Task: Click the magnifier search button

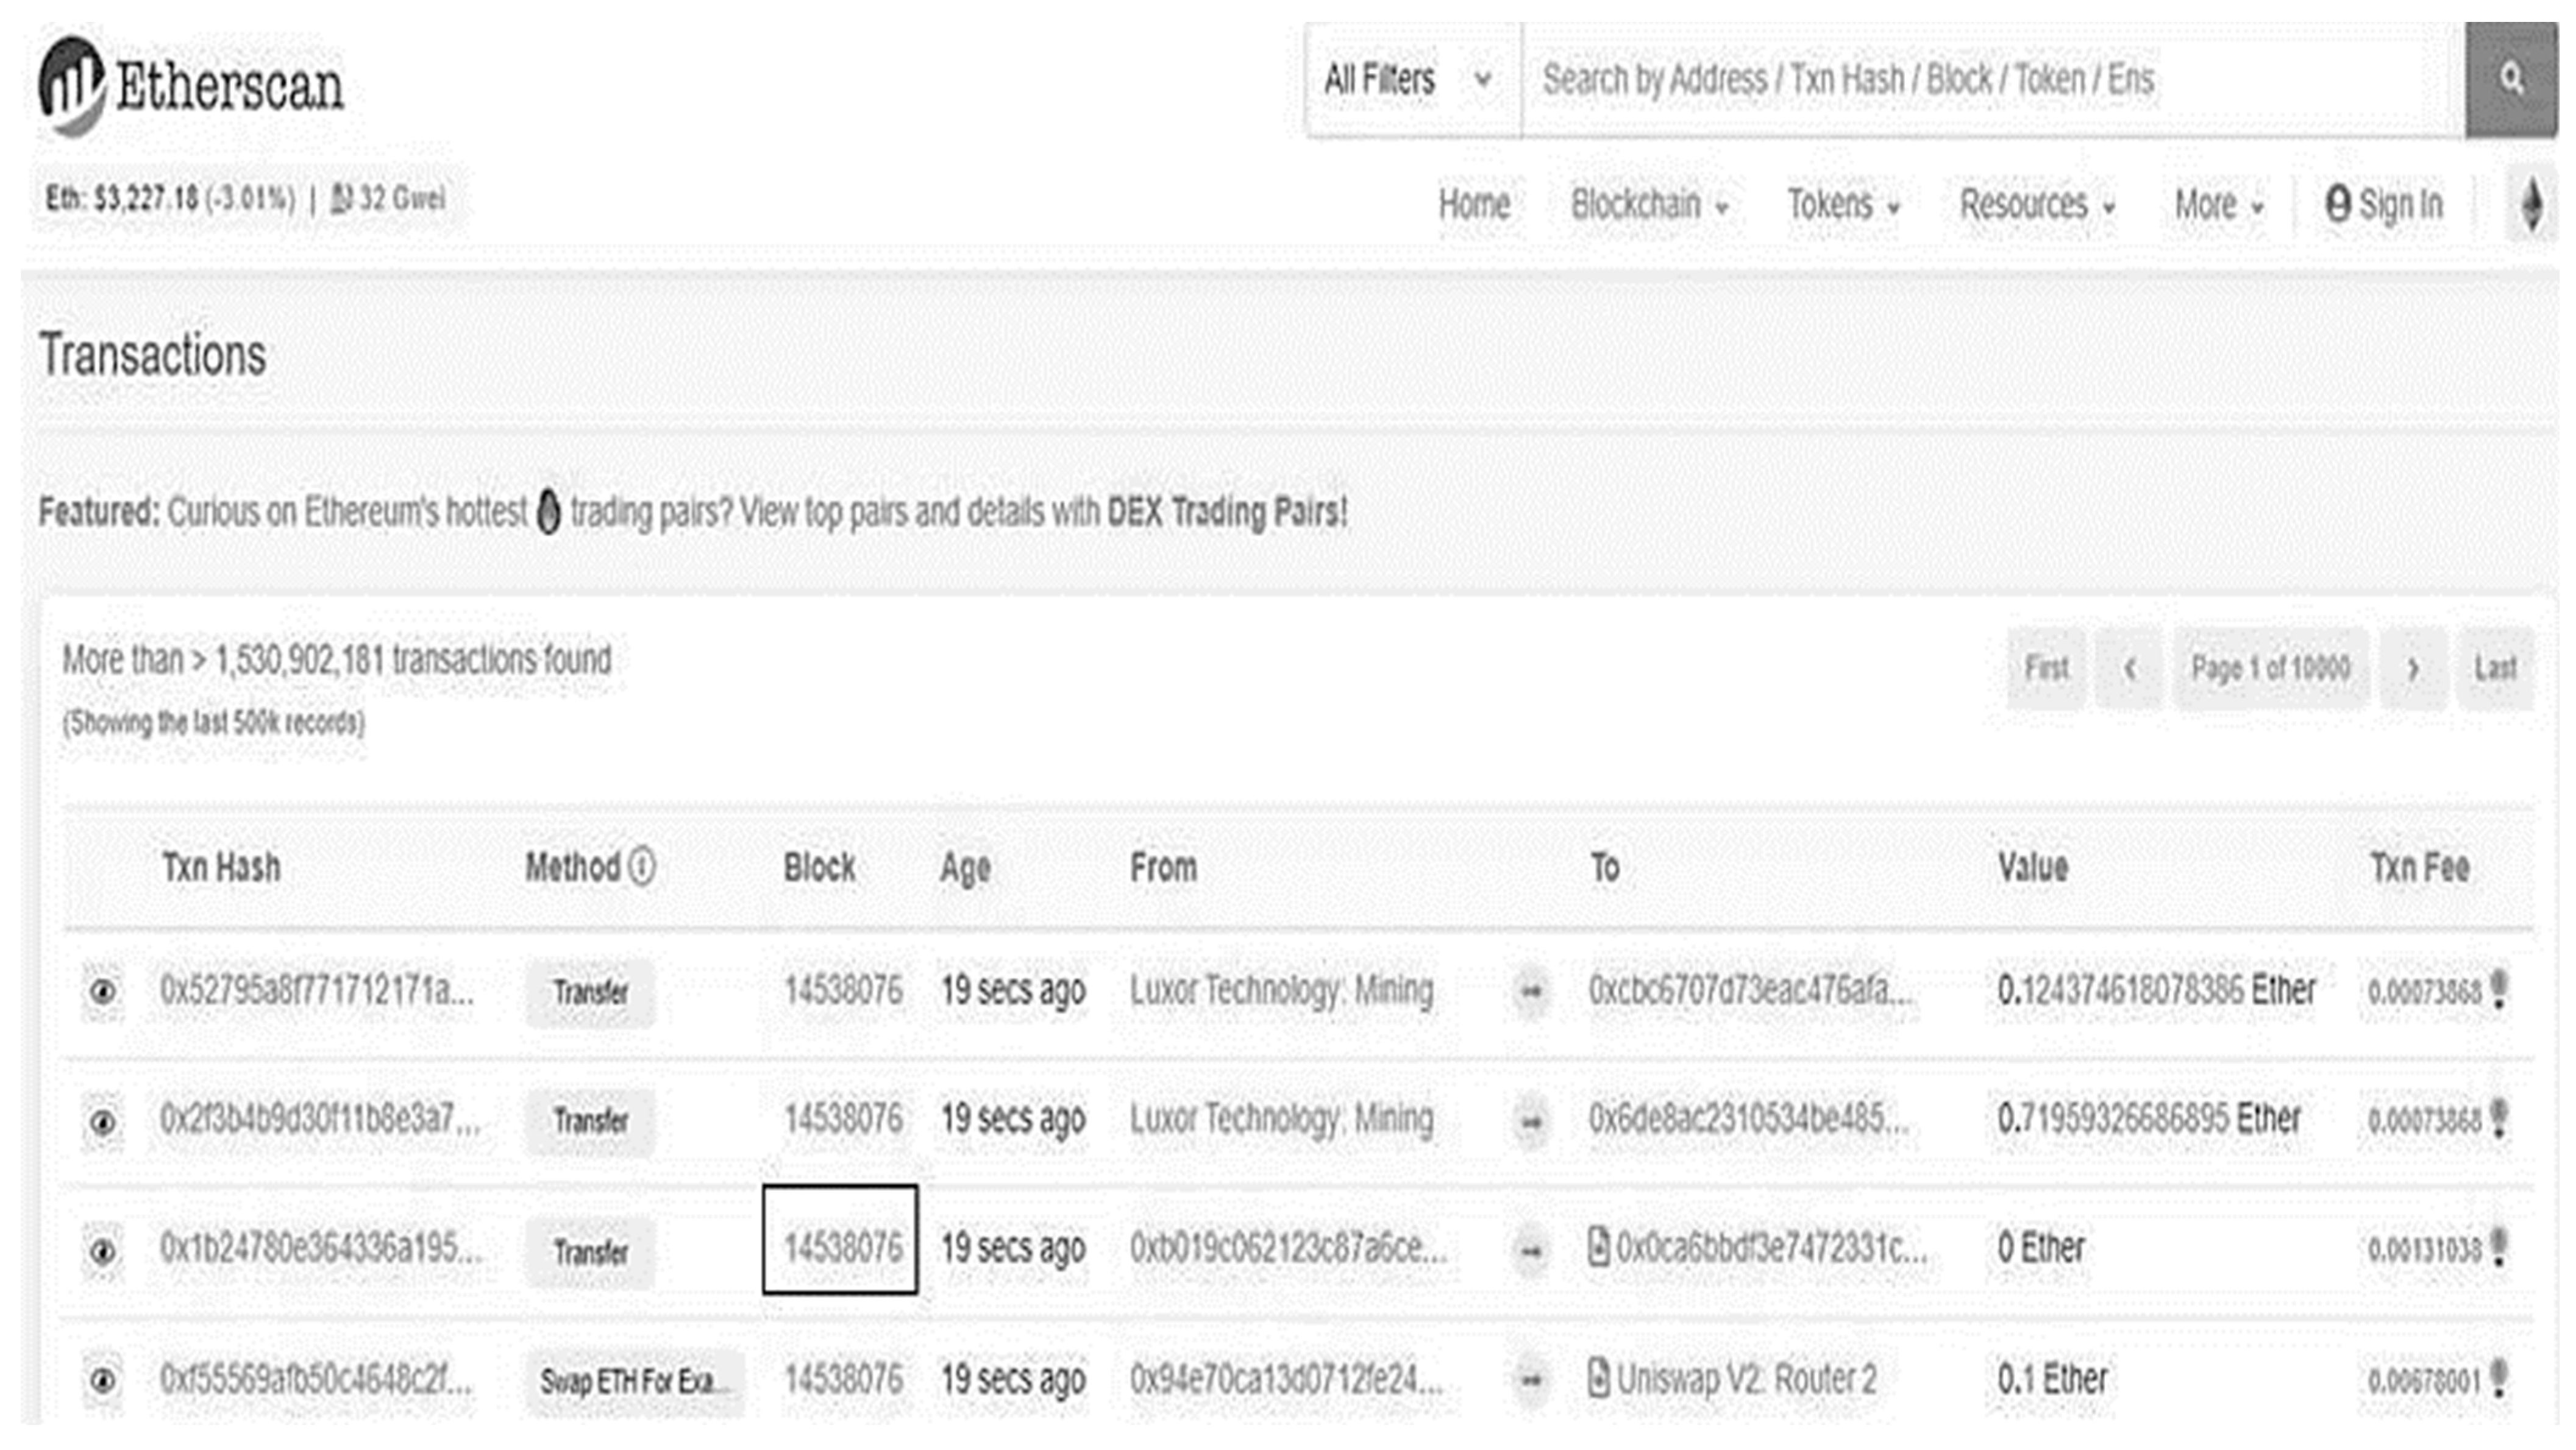Action: click(x=2510, y=80)
